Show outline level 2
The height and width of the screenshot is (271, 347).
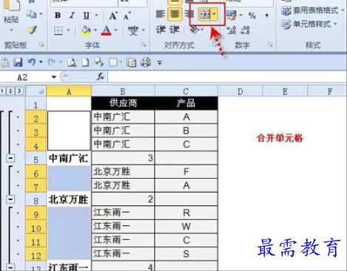[x=10, y=91]
